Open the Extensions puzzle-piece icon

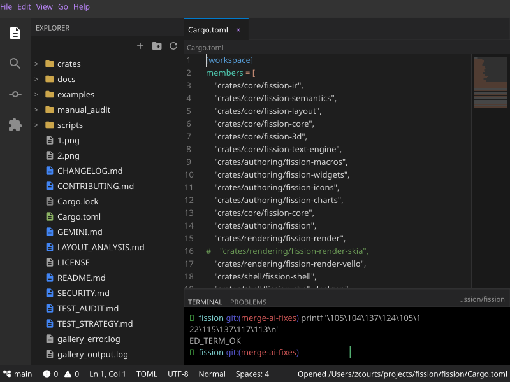click(15, 125)
